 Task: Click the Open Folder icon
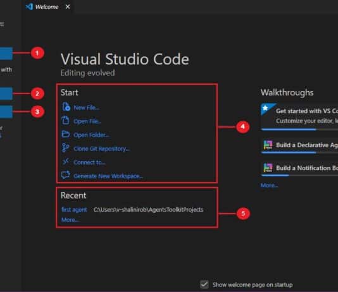pos(66,134)
